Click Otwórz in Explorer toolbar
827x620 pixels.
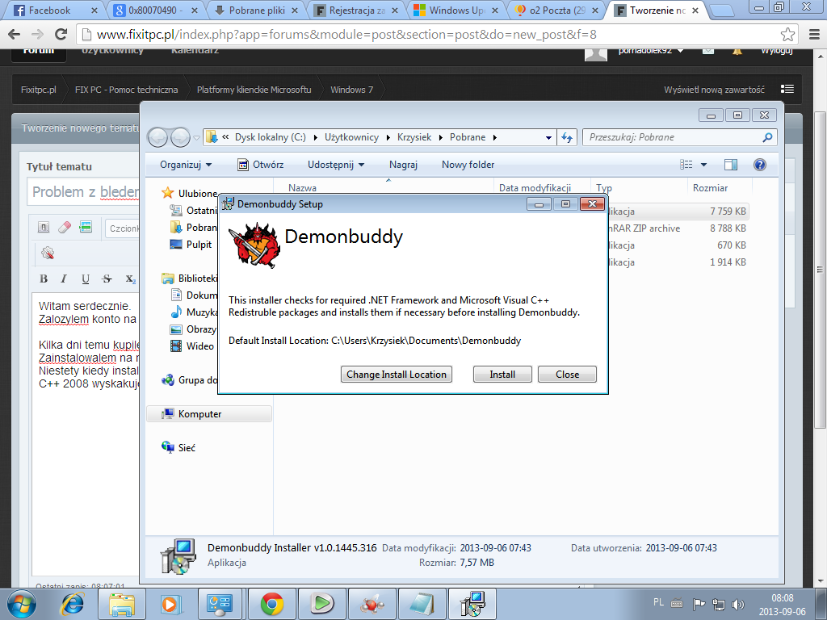[261, 165]
